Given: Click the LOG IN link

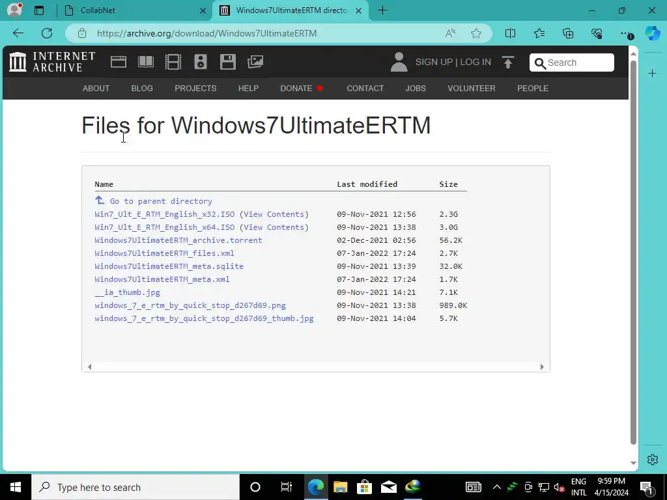Looking at the screenshot, I should tap(475, 62).
